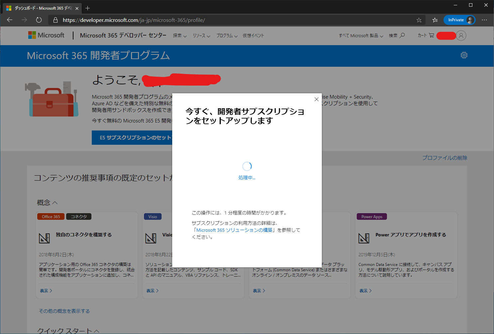Screen dimensions: 494x334
Task: Click the 処理中... spinner indicator
Action: click(247, 171)
